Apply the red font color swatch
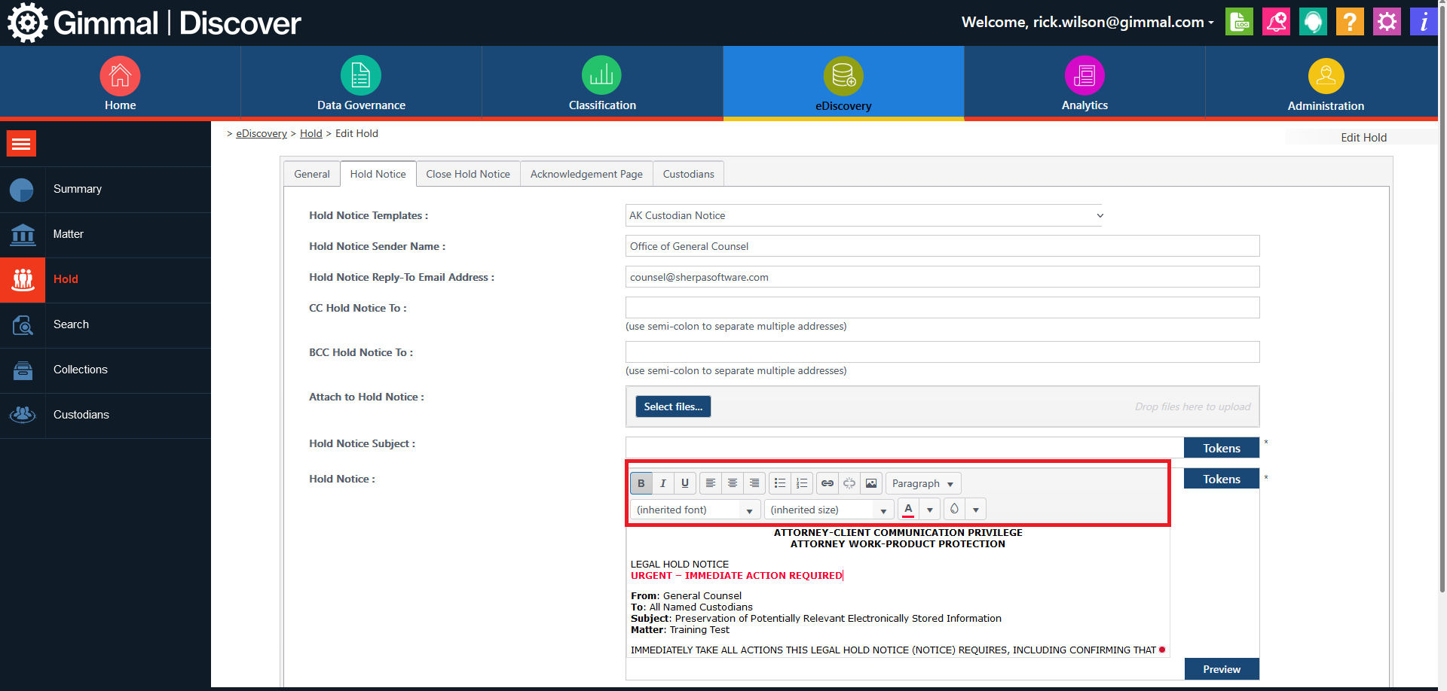Image resolution: width=1447 pixels, height=691 pixels. (908, 509)
